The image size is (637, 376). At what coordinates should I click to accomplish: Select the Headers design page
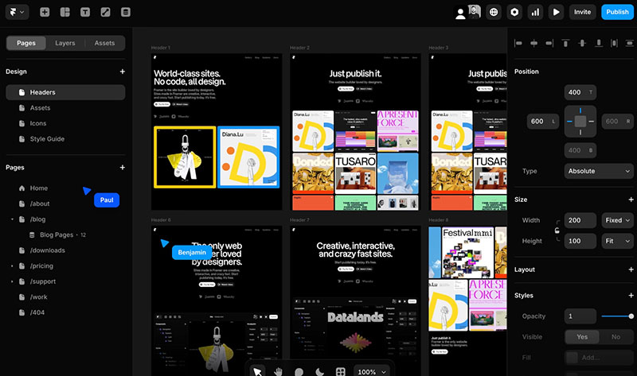65,92
